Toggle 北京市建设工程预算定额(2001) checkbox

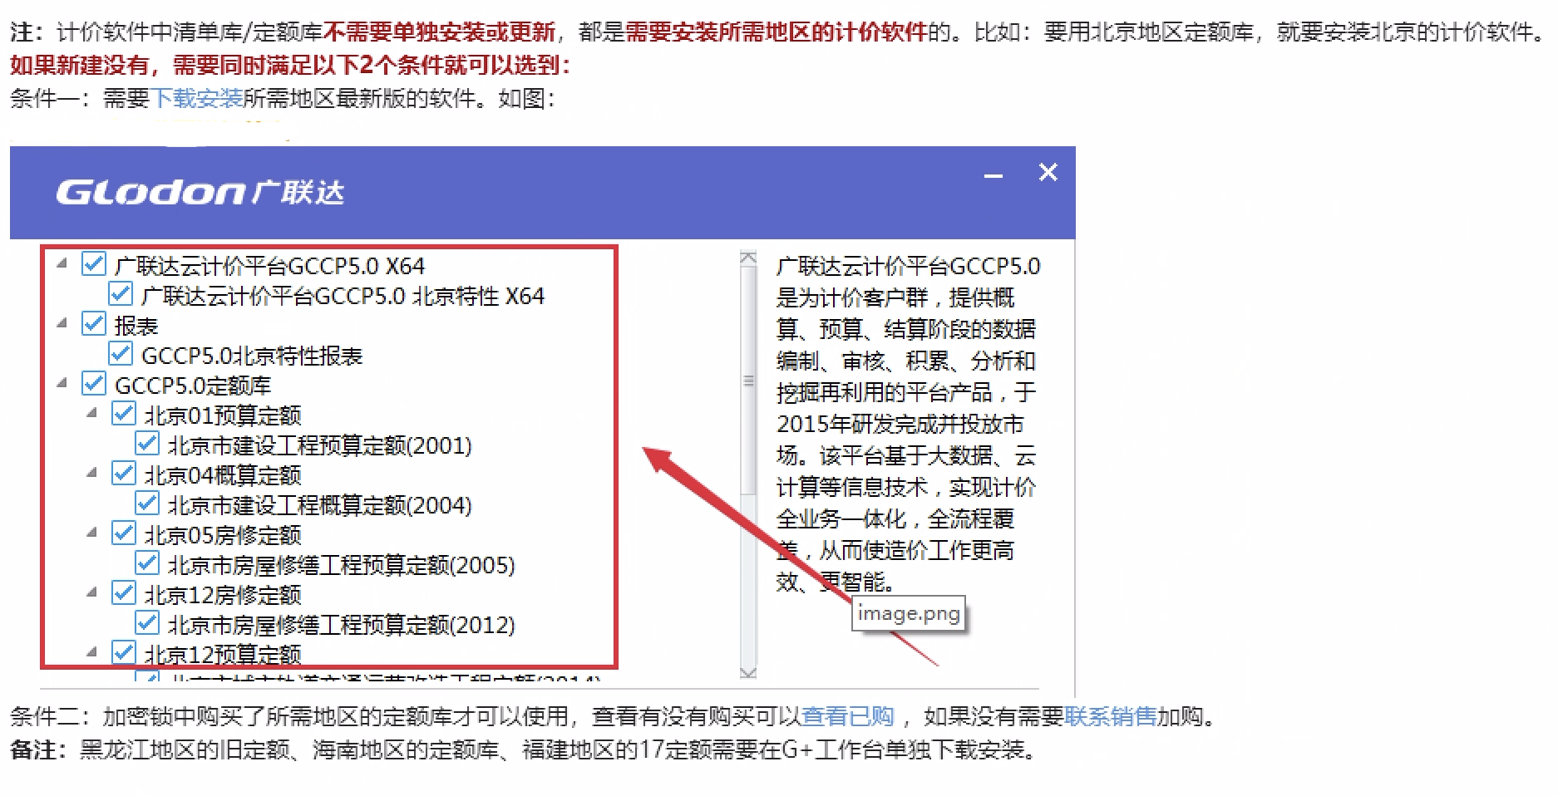147,444
